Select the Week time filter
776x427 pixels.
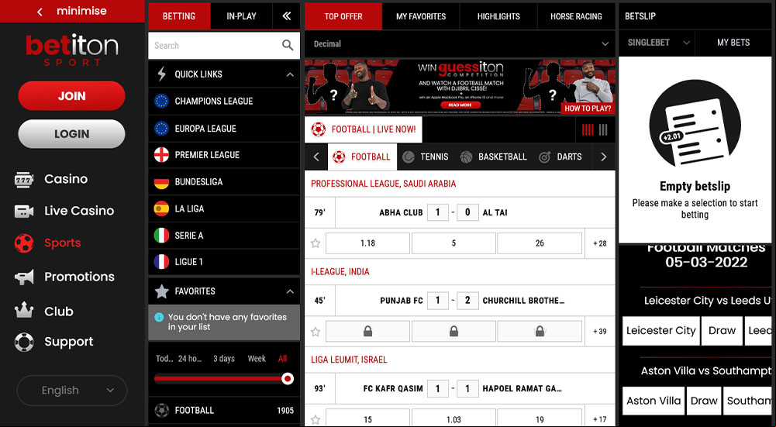pyautogui.click(x=257, y=359)
